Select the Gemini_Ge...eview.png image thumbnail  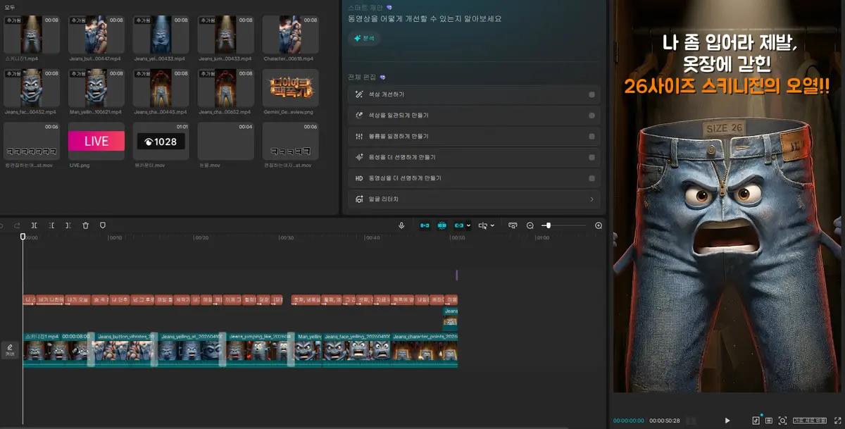[291, 88]
